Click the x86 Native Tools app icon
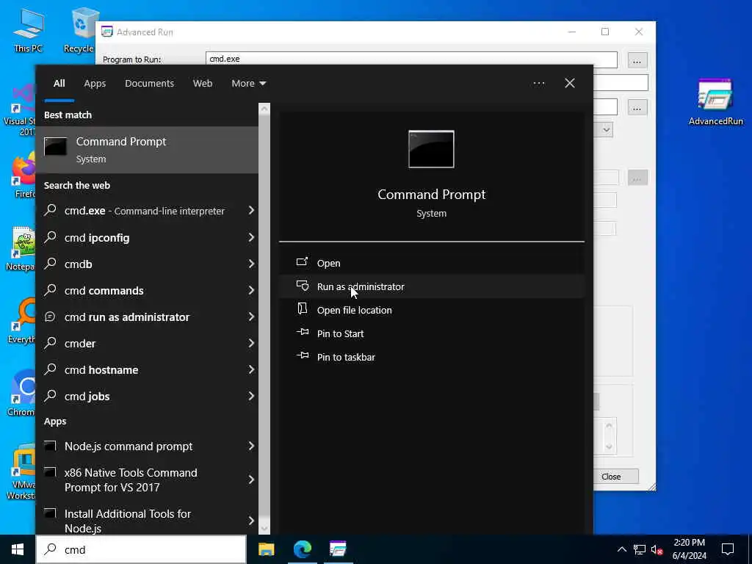Screen dimensions: 752x564 [51, 472]
